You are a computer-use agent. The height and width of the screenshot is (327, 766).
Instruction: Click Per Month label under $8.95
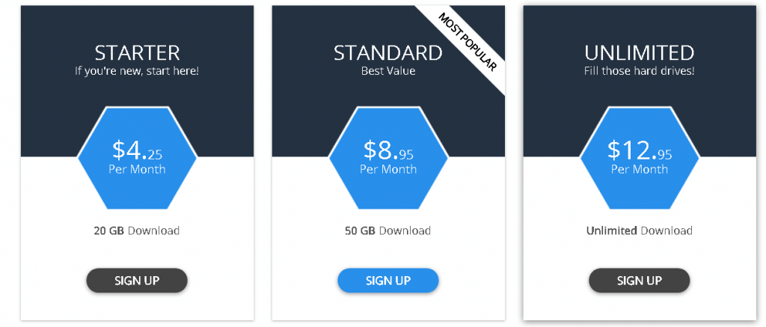(388, 169)
